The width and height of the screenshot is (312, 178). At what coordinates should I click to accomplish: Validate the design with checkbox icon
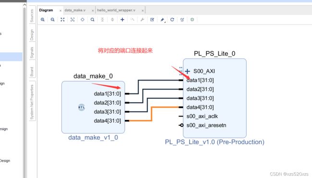pos(152,20)
